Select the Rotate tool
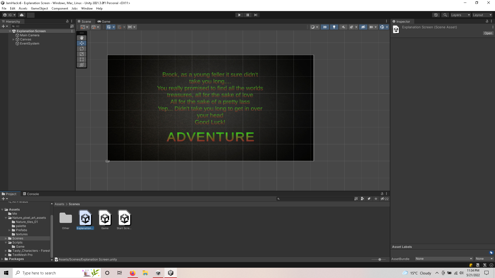 pos(81,49)
